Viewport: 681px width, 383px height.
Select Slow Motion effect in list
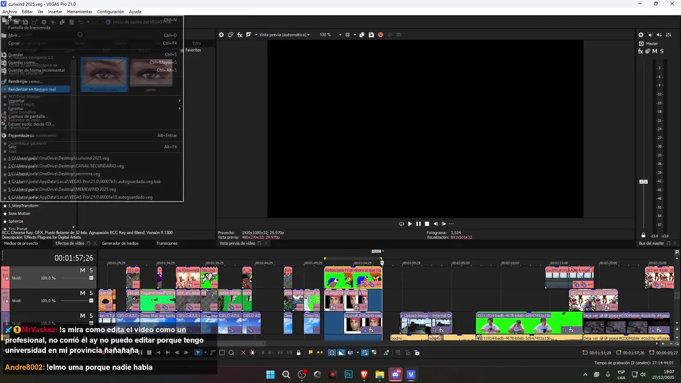pos(19,213)
